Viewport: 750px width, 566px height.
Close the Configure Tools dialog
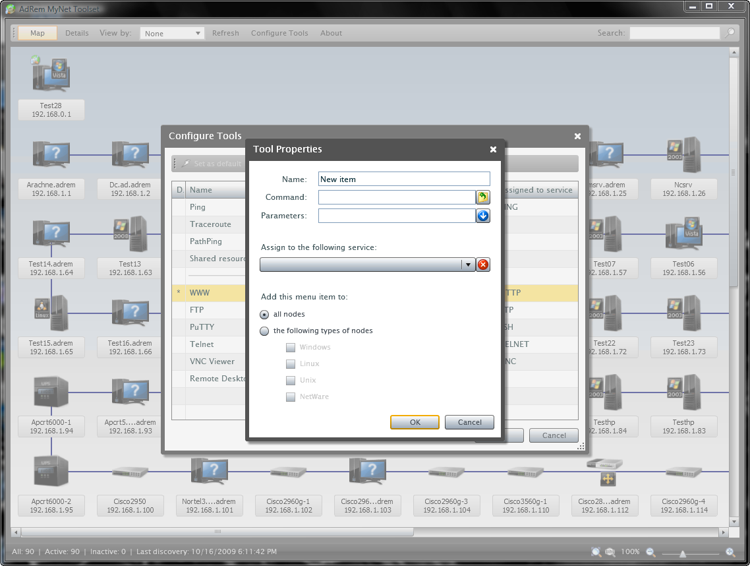pyautogui.click(x=577, y=136)
